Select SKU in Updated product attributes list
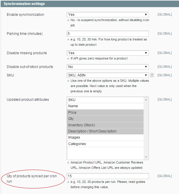179x194 pixels. [105, 100]
